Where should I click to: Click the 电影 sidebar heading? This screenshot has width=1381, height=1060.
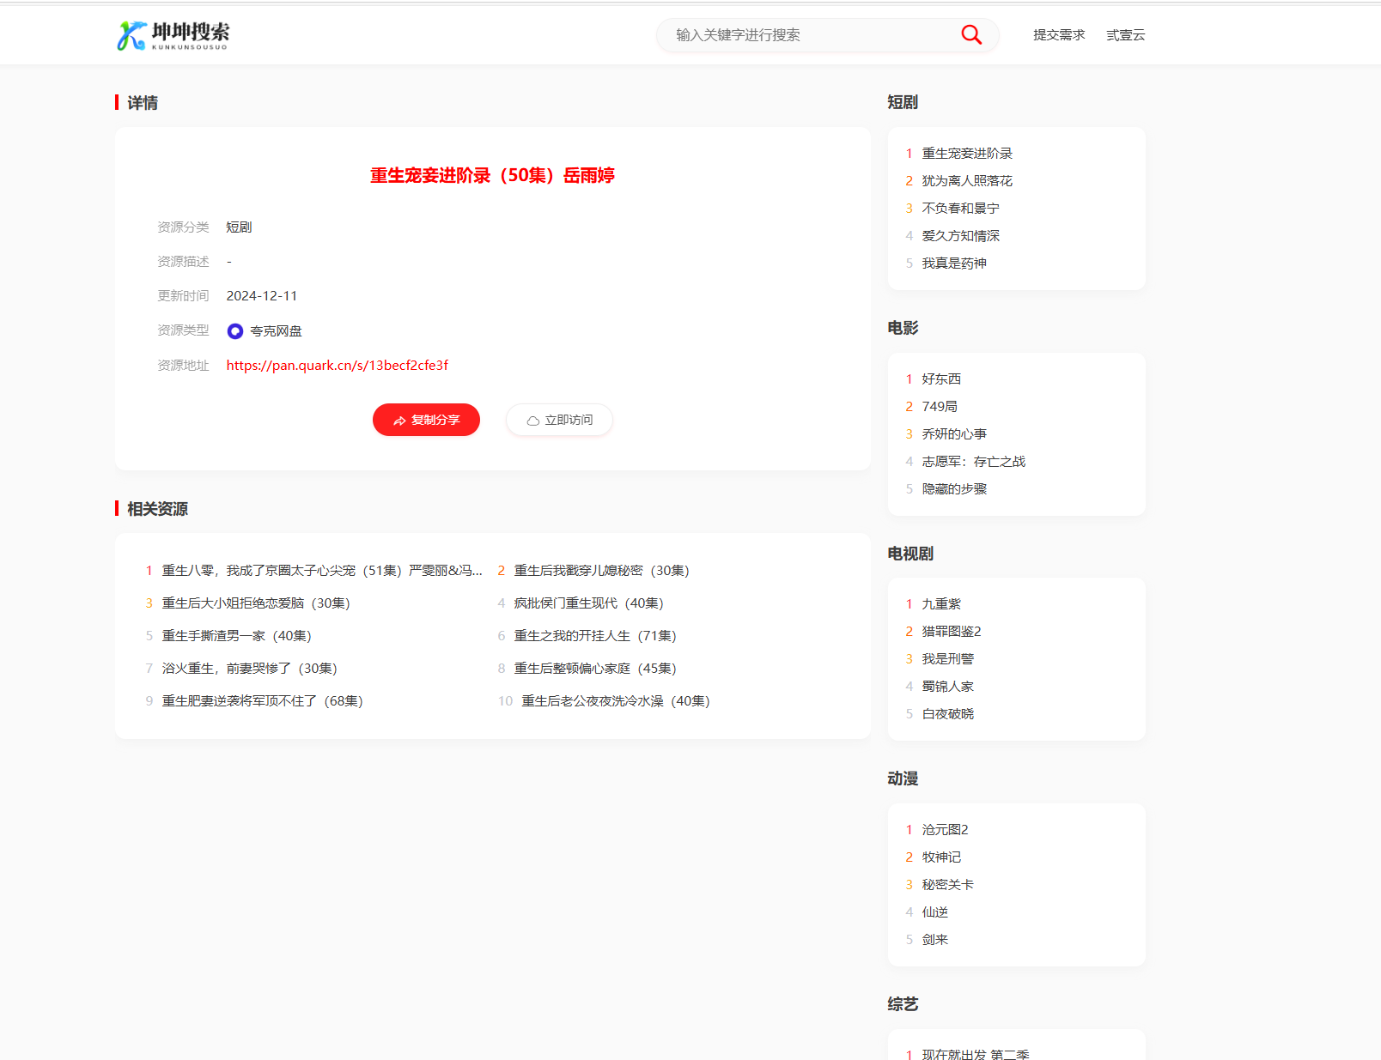click(903, 328)
